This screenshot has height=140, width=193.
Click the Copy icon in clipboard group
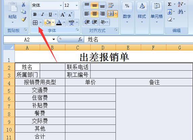(x=23, y=12)
